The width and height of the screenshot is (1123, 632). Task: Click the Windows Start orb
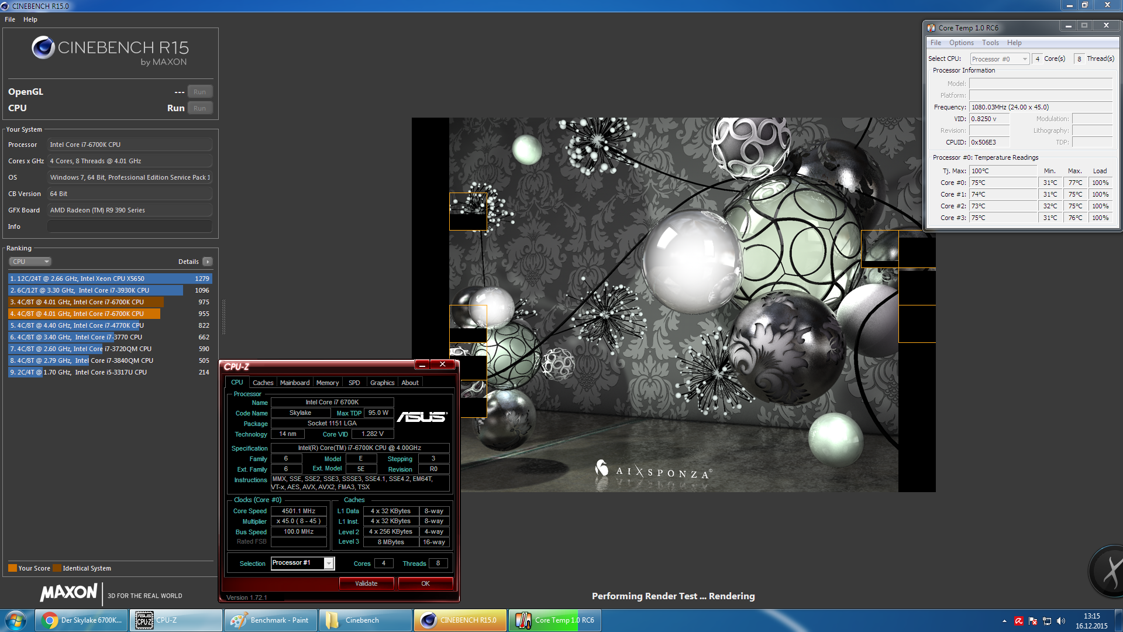coord(16,620)
